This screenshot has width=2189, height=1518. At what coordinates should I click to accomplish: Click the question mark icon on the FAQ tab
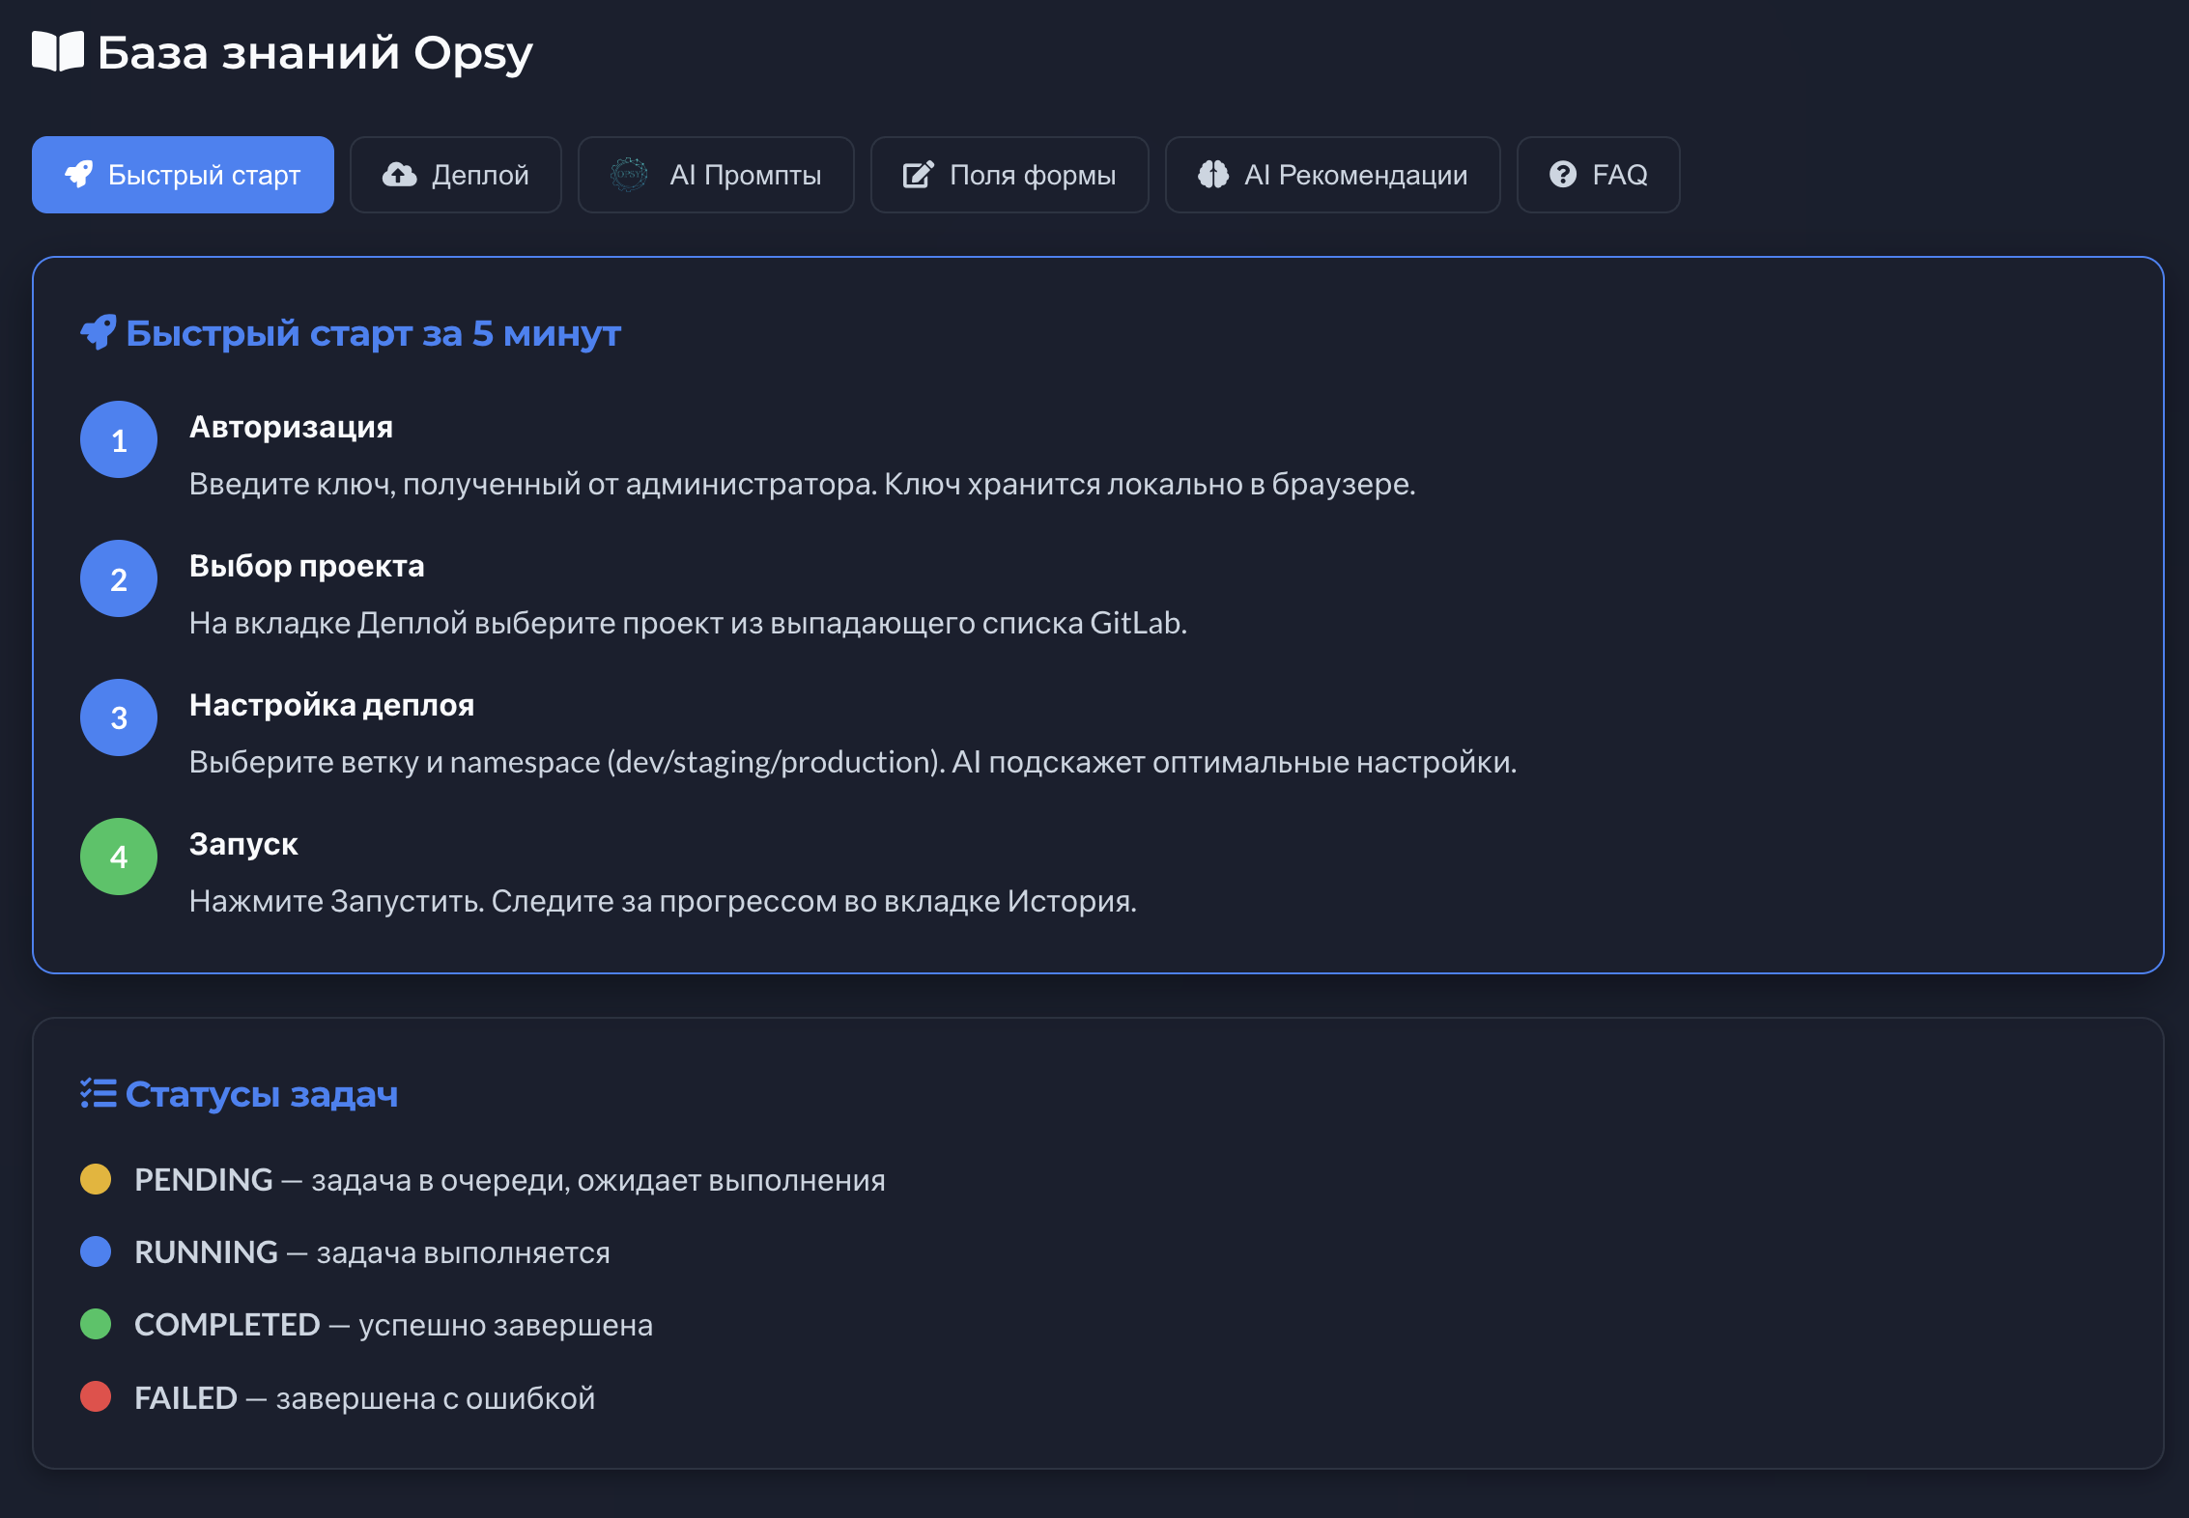coord(1562,175)
